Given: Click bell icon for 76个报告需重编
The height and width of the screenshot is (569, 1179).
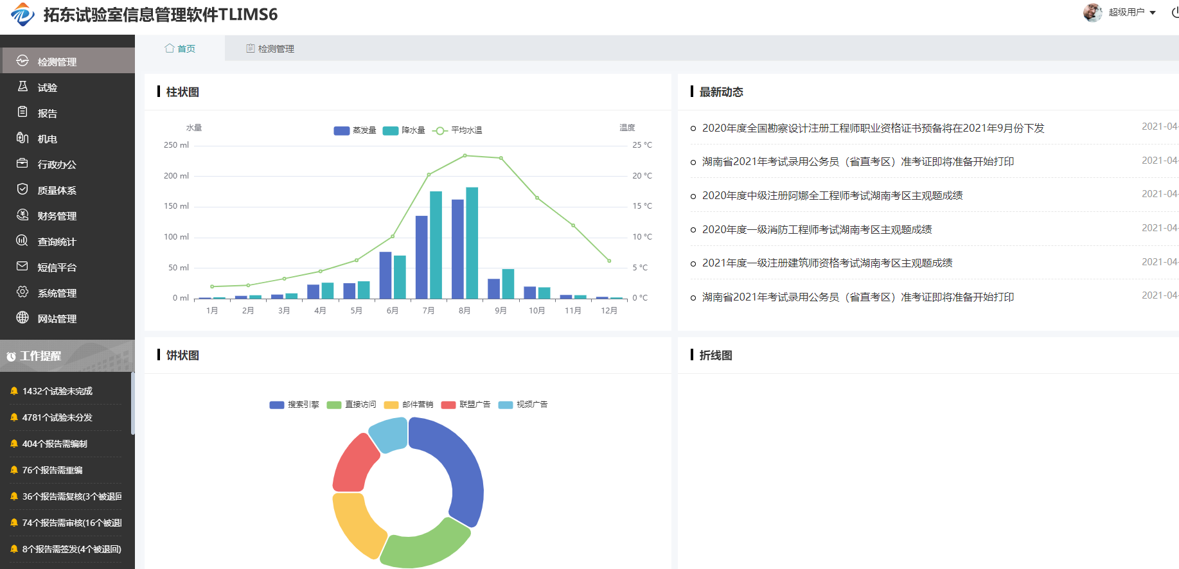Looking at the screenshot, I should coord(14,470).
